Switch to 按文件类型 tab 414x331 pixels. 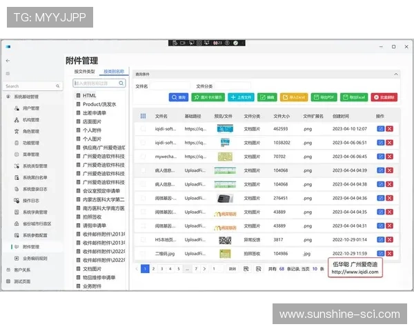tap(84, 72)
